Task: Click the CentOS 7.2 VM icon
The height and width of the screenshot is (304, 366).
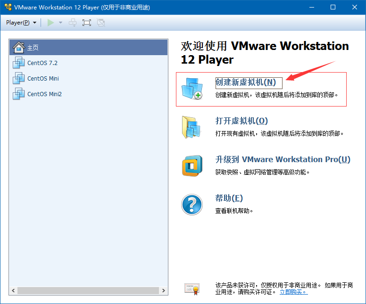Action: (x=19, y=63)
